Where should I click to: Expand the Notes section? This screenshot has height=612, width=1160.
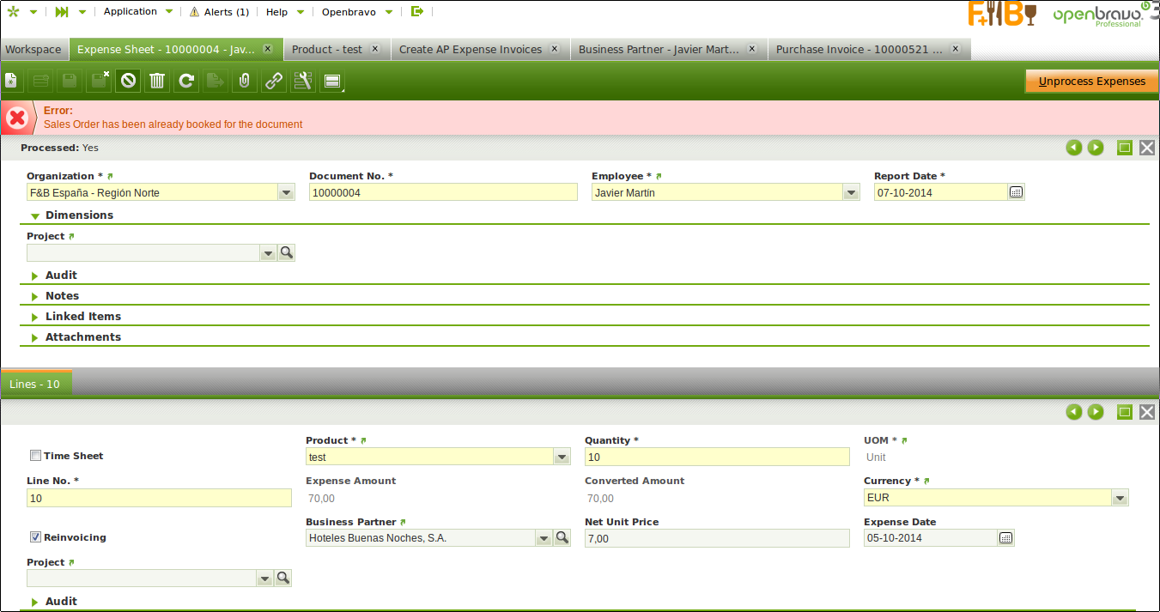[35, 297]
